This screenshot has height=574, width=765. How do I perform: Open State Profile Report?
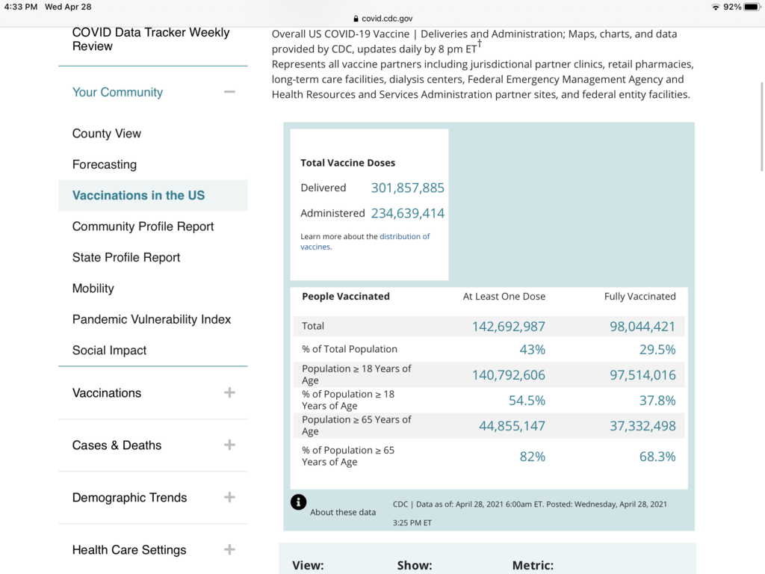tap(126, 258)
